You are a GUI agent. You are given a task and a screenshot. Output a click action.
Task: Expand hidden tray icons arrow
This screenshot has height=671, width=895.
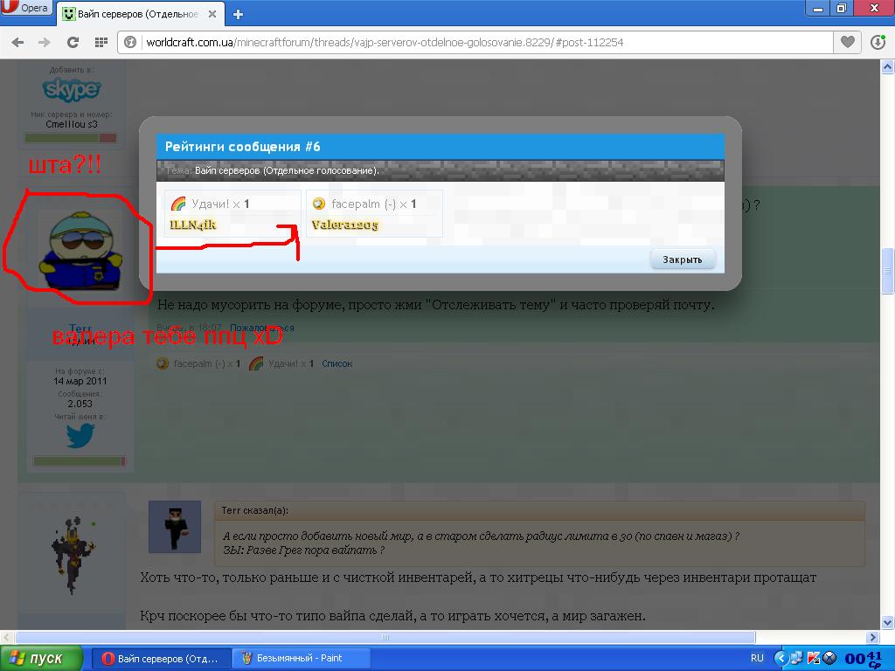pyautogui.click(x=781, y=658)
